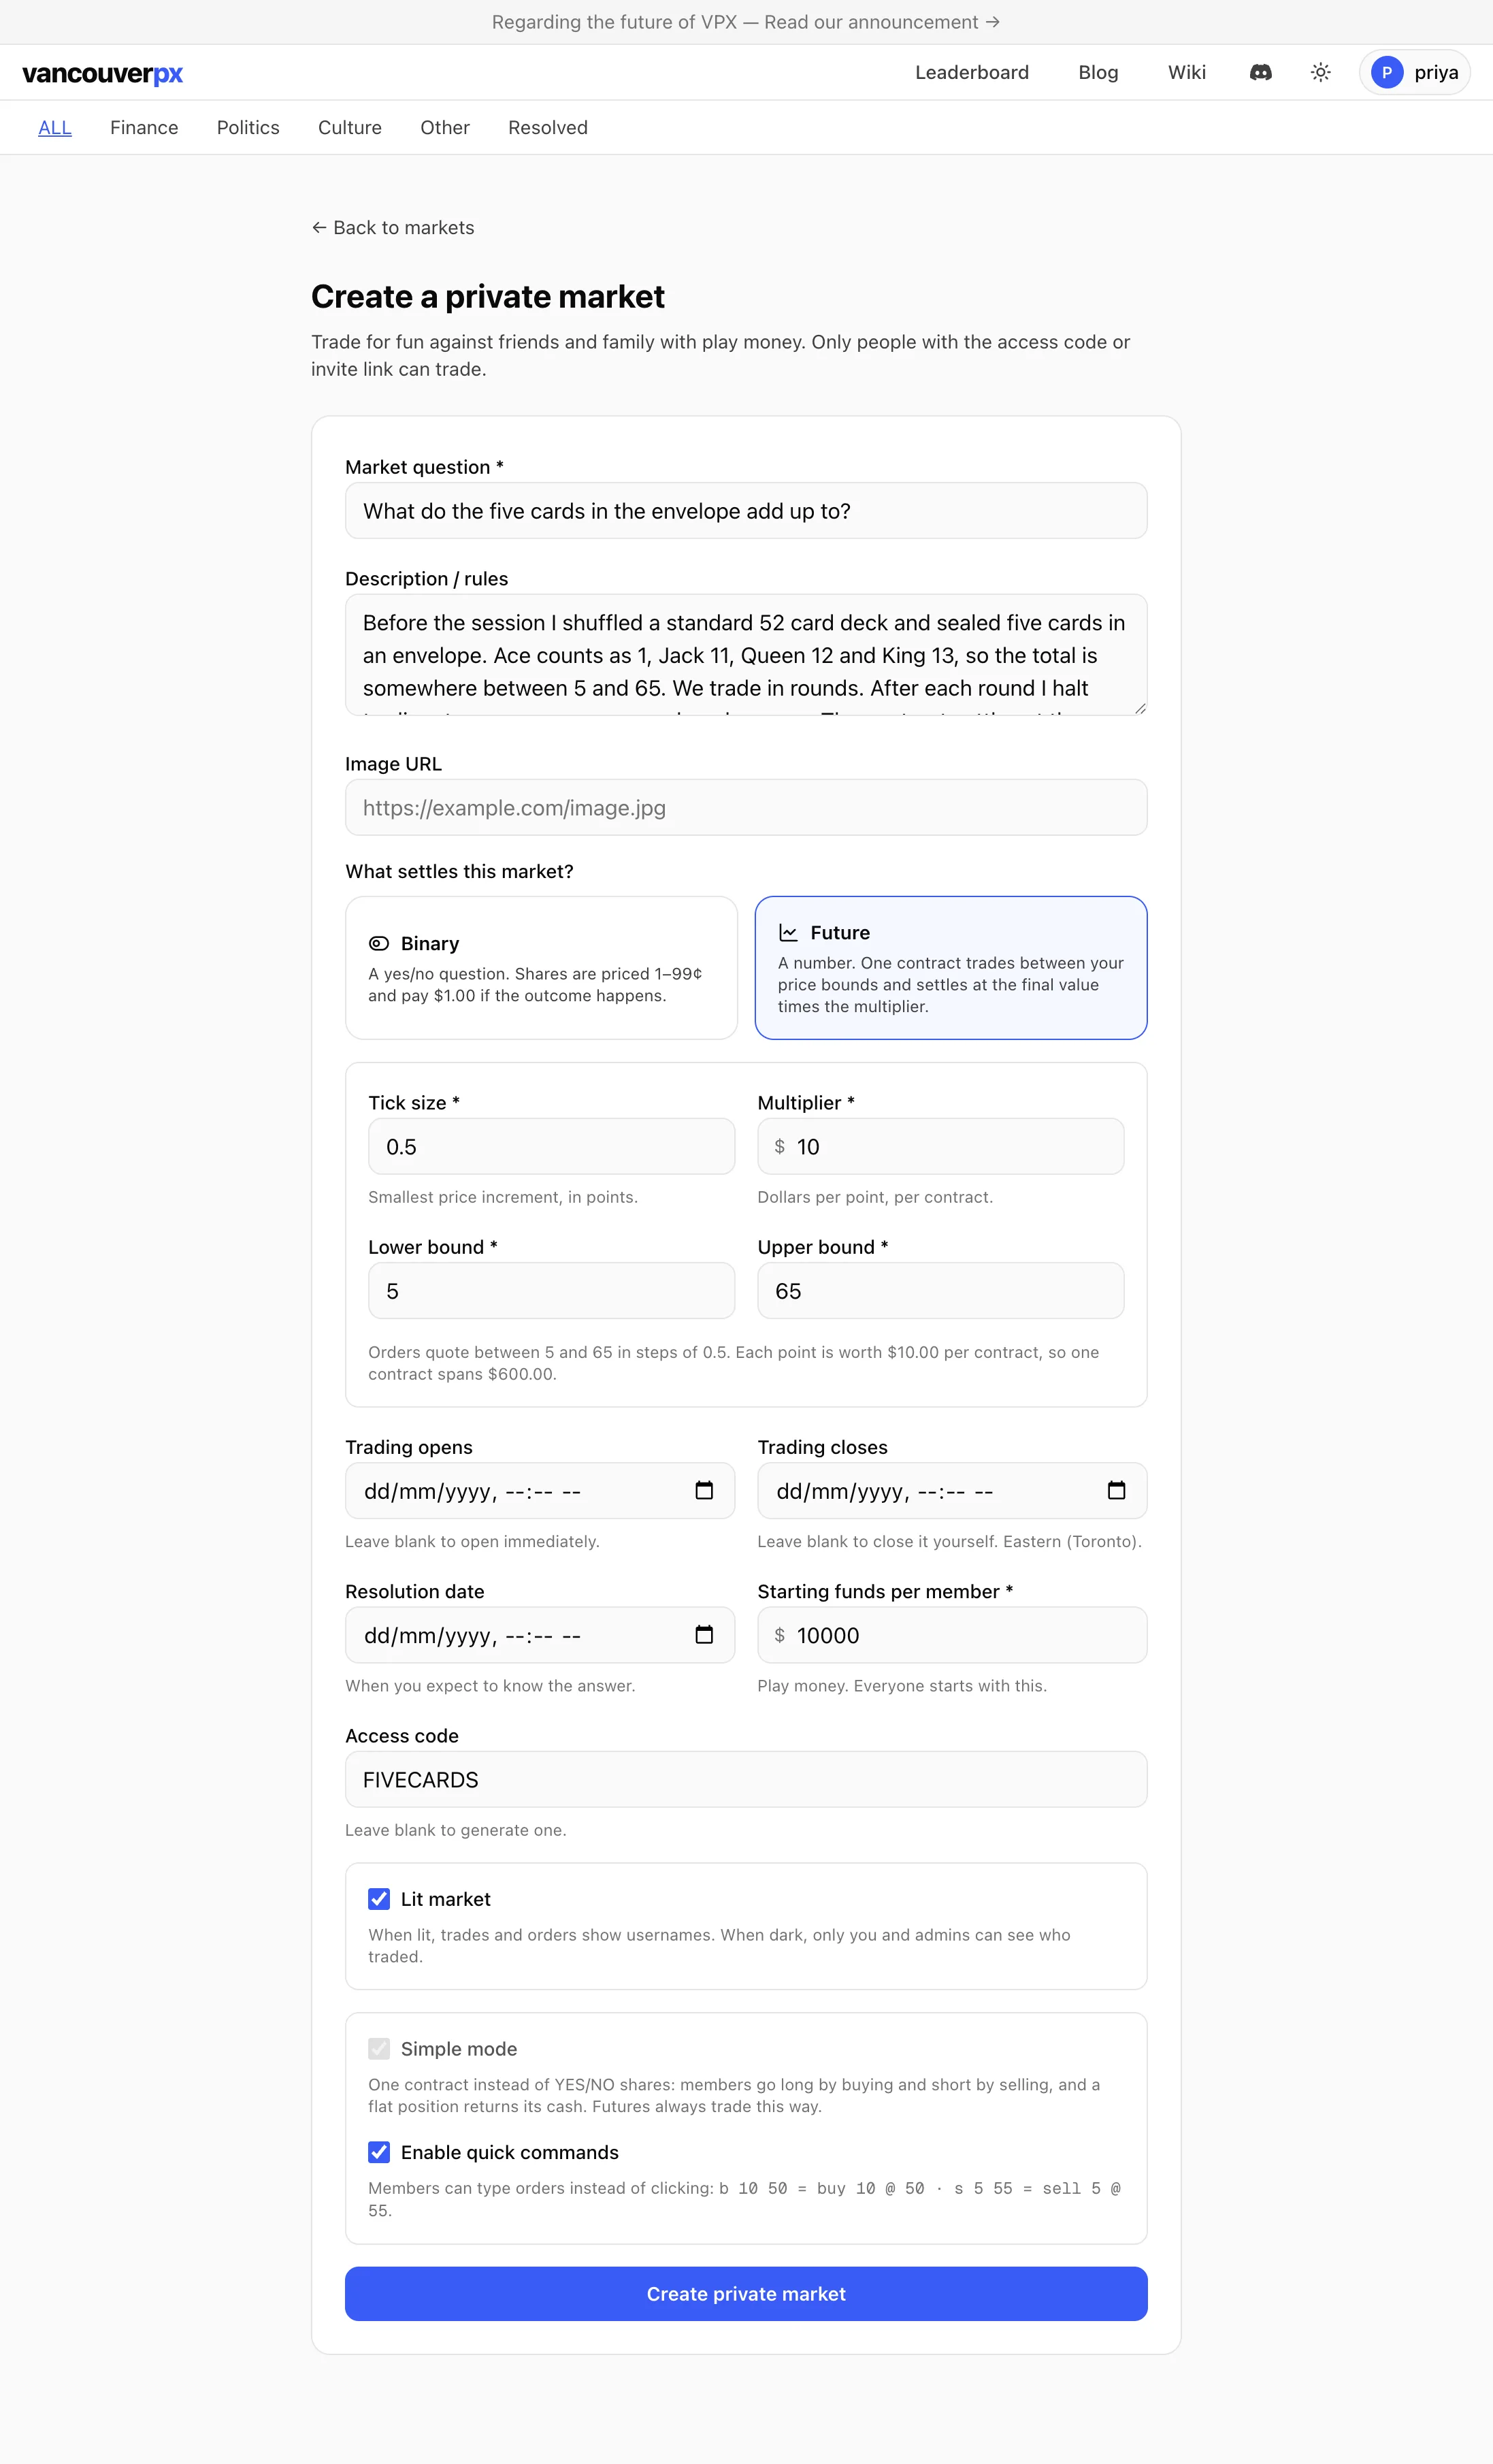
Task: Open the Wiki link
Action: pyautogui.click(x=1187, y=72)
